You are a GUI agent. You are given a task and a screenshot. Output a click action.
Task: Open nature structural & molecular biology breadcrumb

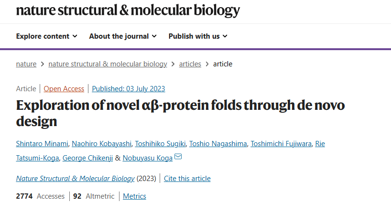[x=108, y=64]
